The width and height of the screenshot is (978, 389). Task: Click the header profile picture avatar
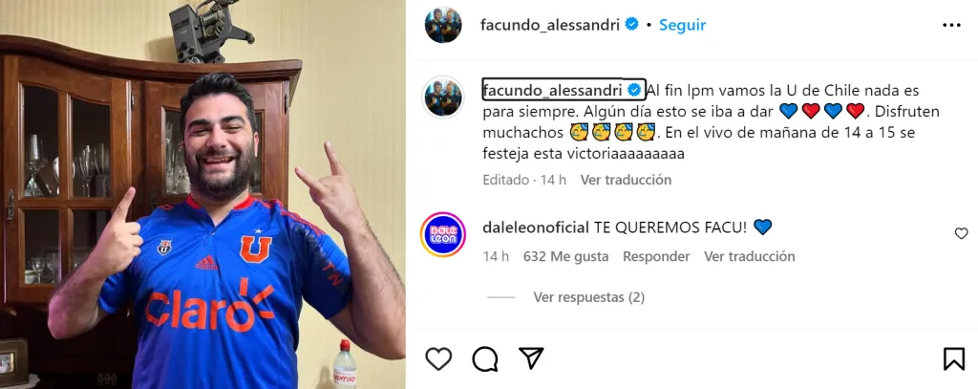pyautogui.click(x=443, y=25)
